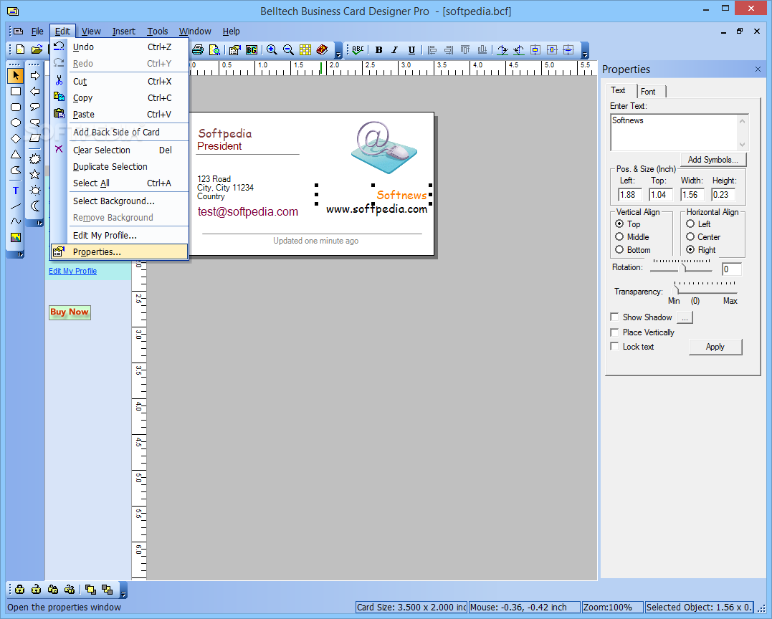The image size is (772, 619).
Task: Select the curve line tool
Action: [16, 221]
